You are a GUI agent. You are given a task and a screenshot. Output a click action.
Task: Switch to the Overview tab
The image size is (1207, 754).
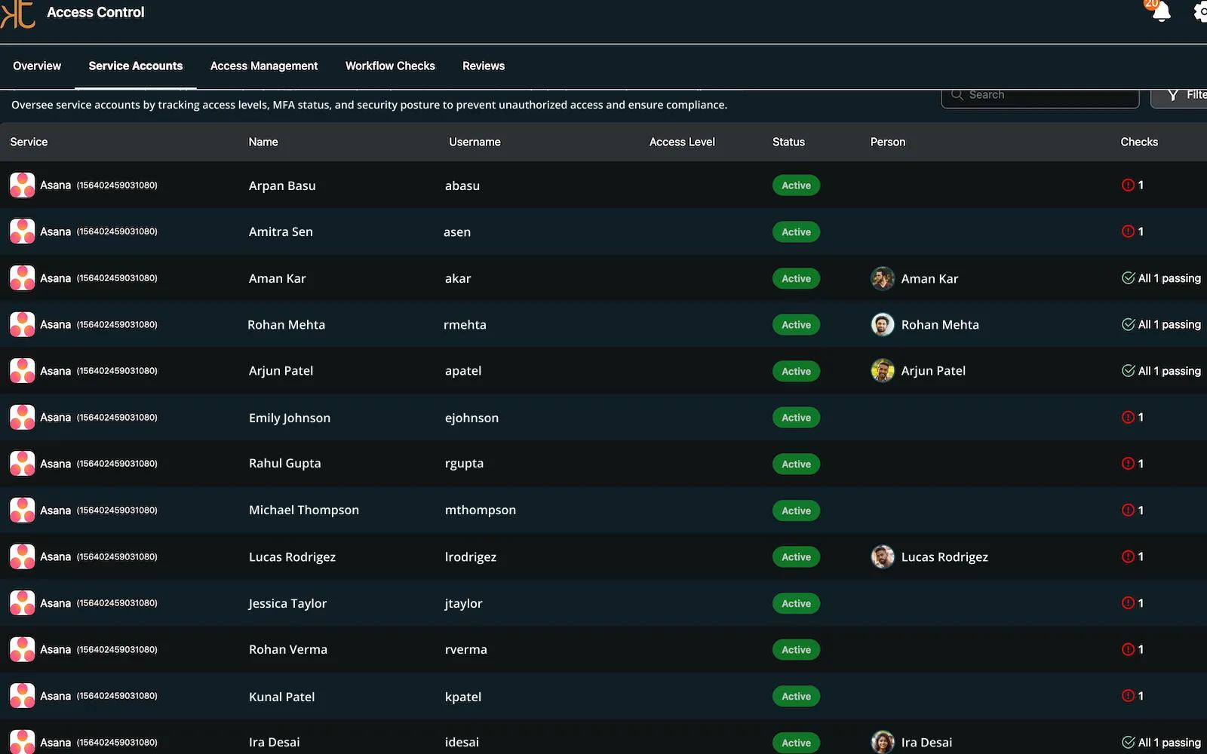tap(37, 66)
